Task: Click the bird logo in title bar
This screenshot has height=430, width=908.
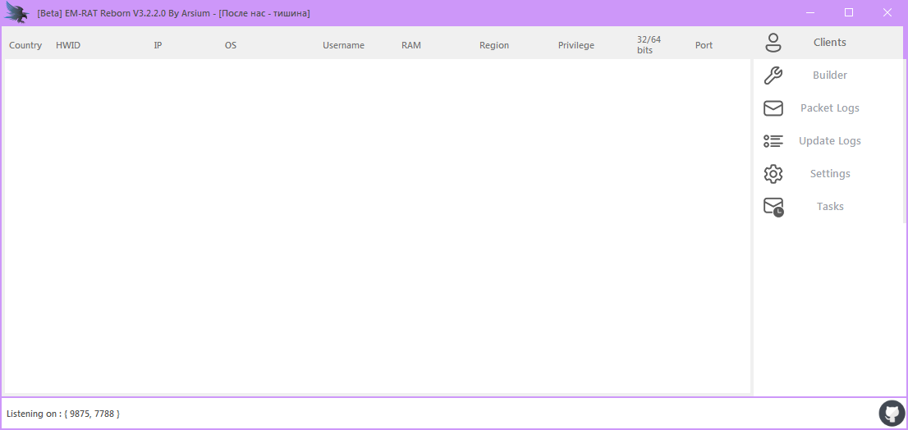Action: pos(17,13)
